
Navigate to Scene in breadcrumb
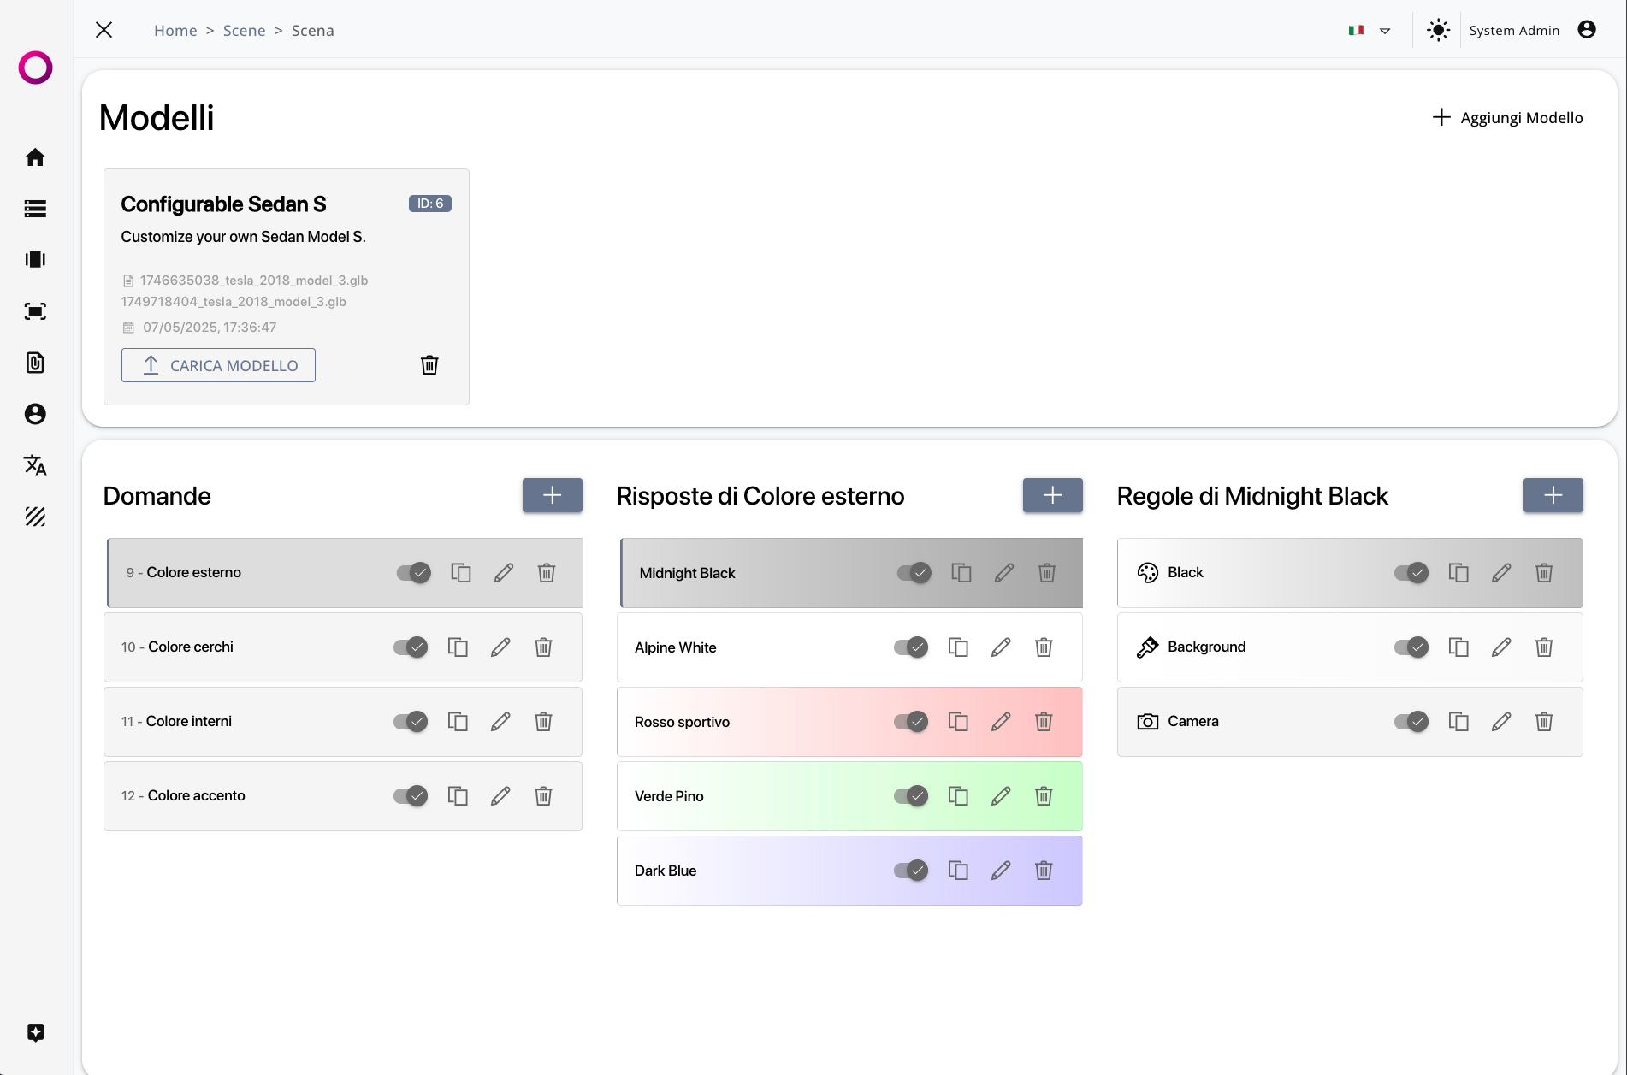(244, 31)
